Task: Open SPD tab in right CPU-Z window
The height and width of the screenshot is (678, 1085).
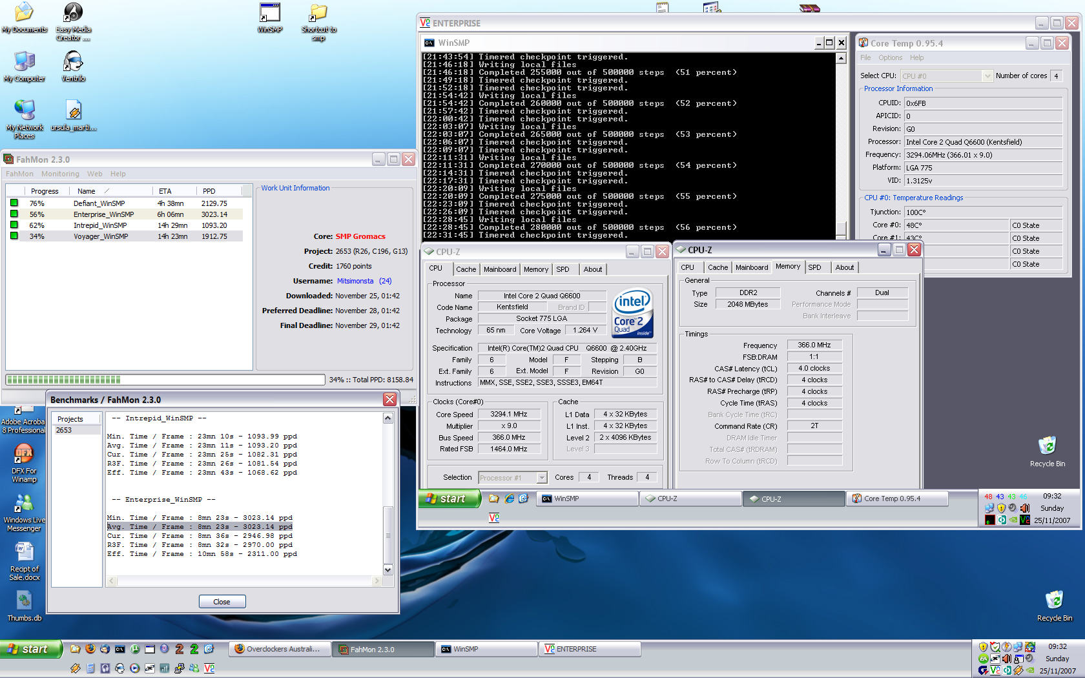Action: pos(814,267)
